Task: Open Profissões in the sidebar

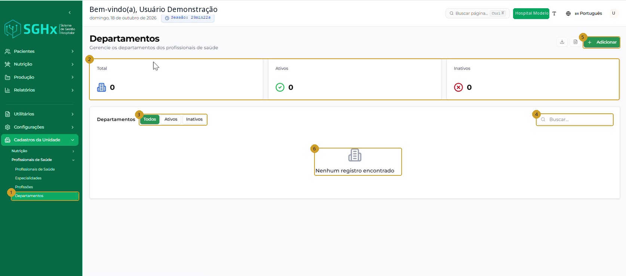Action: (24, 187)
